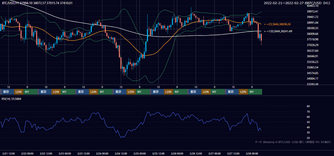Click price axis value 37518.98
Image resolution: width=334 pixels, height=156 pixels.
[312, 39]
